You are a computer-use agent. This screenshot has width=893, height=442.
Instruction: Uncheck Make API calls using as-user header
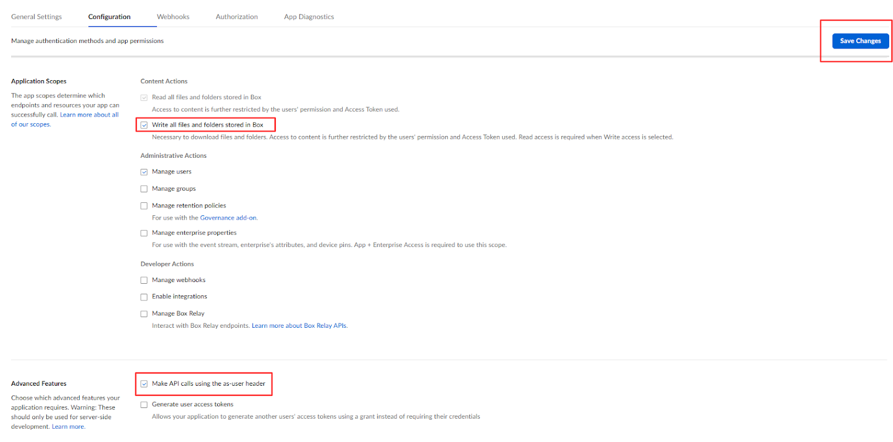tap(144, 384)
